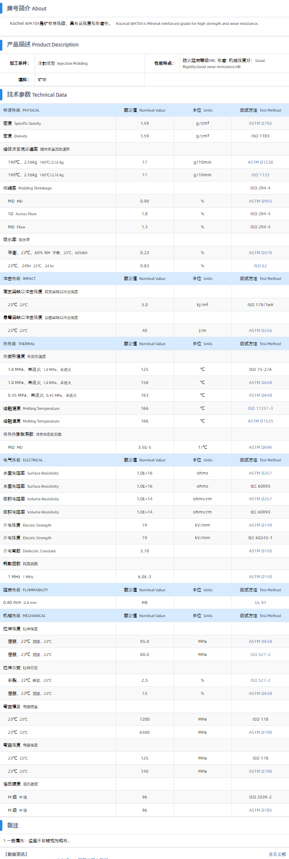Open the ASTM D570 water absorption link
This screenshot has width=289, height=859.
coord(260,253)
